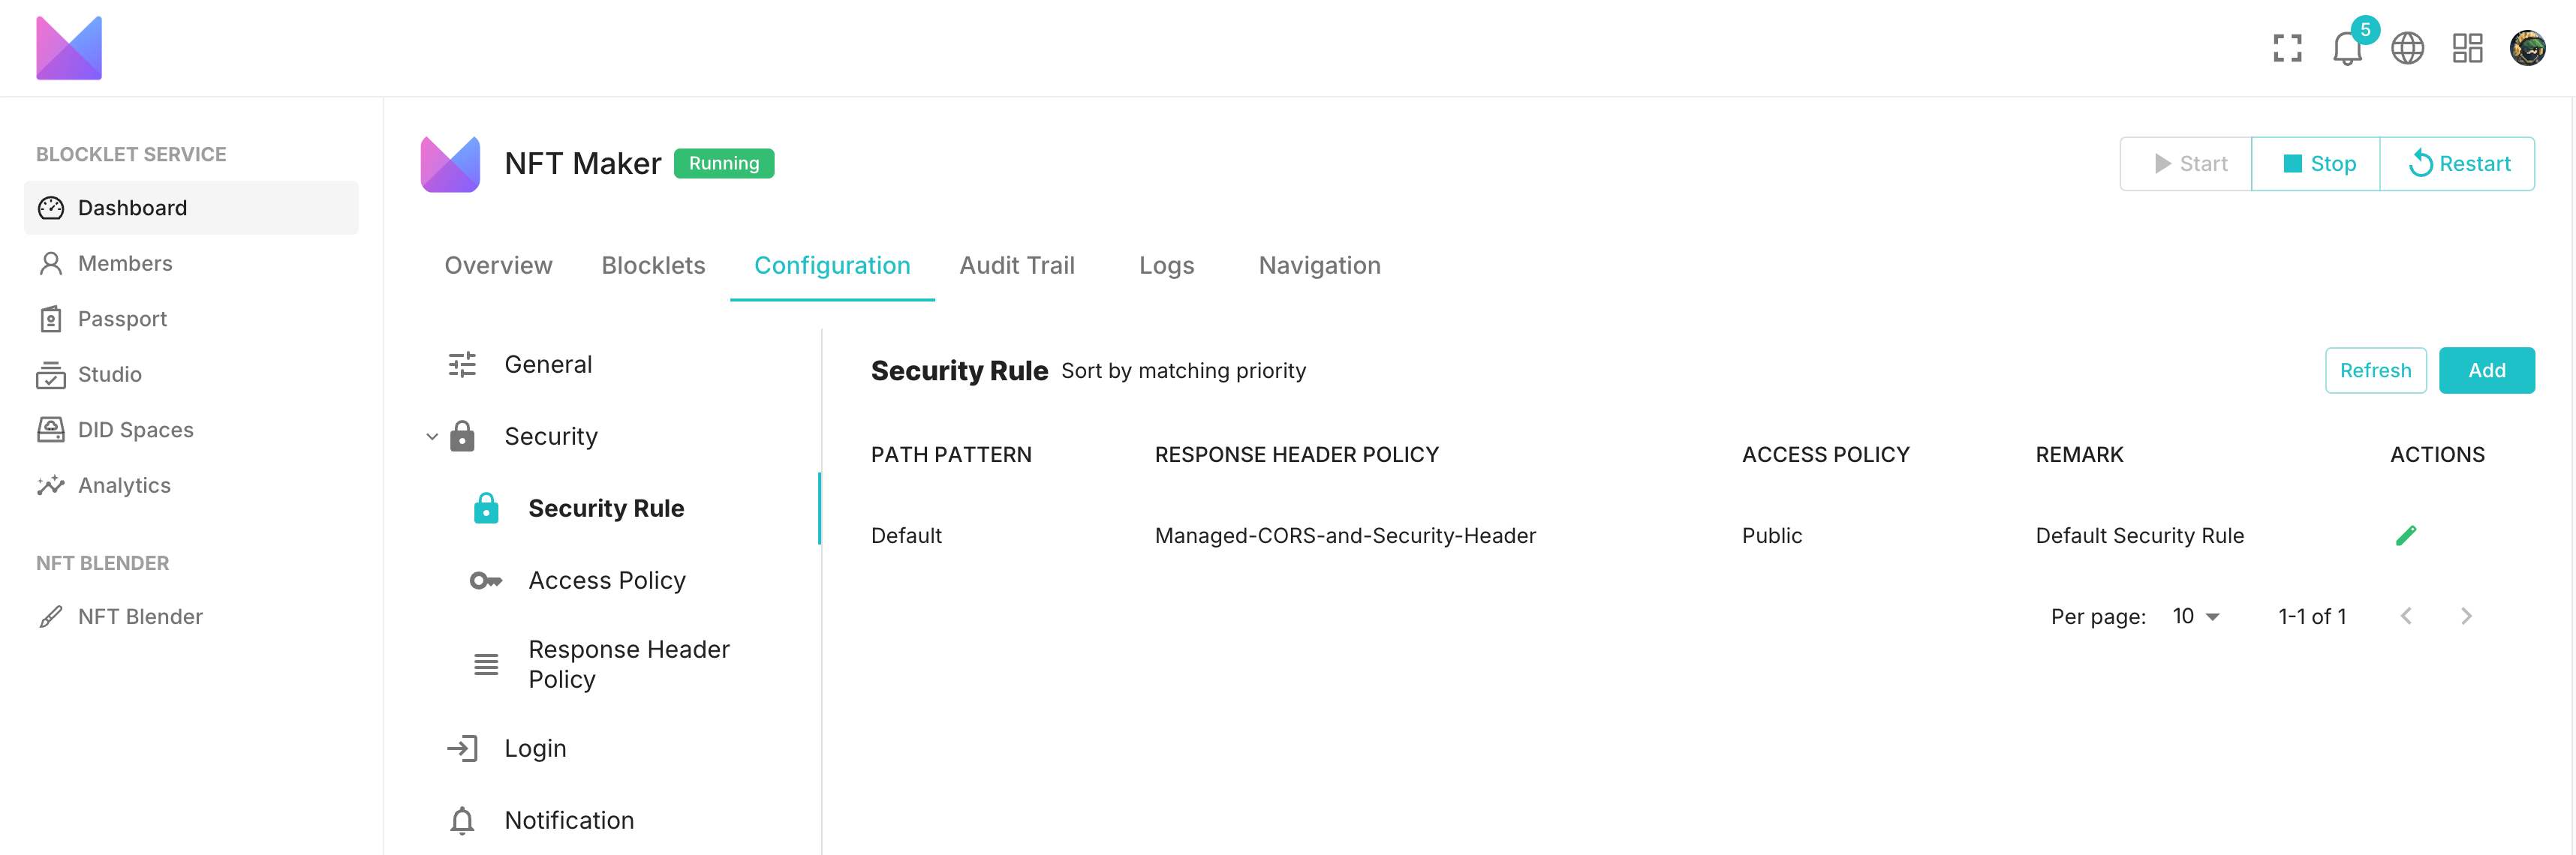Edit the Default security rule pencil
This screenshot has width=2576, height=855.
pos(2406,535)
